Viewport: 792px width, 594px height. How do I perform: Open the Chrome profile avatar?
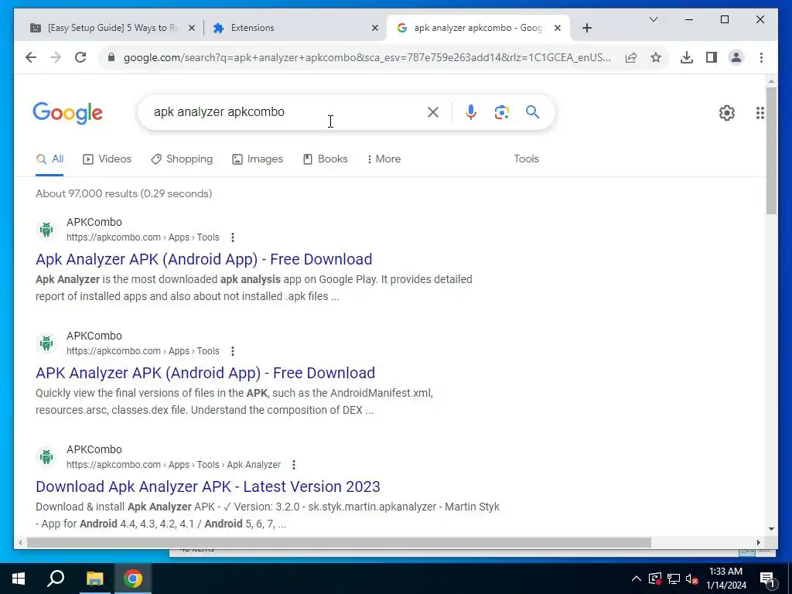[x=736, y=57]
